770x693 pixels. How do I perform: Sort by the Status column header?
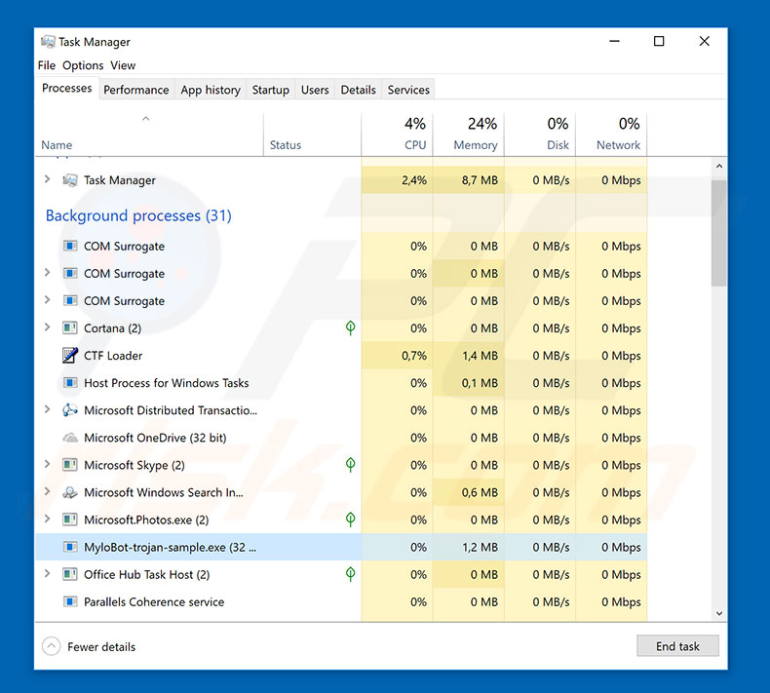[312, 135]
